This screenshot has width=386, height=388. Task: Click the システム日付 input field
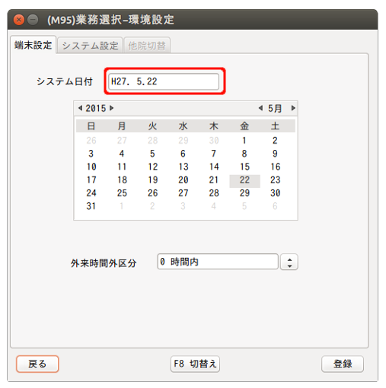pos(164,81)
